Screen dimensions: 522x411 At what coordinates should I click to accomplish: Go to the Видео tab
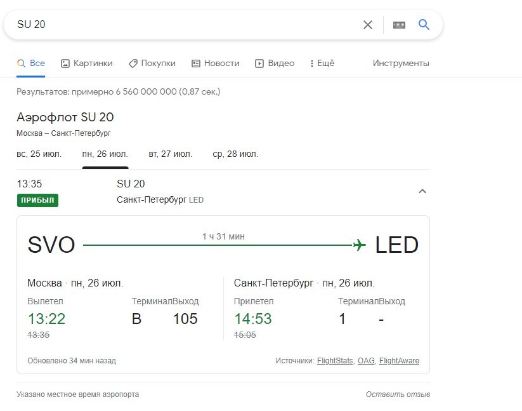click(x=275, y=64)
